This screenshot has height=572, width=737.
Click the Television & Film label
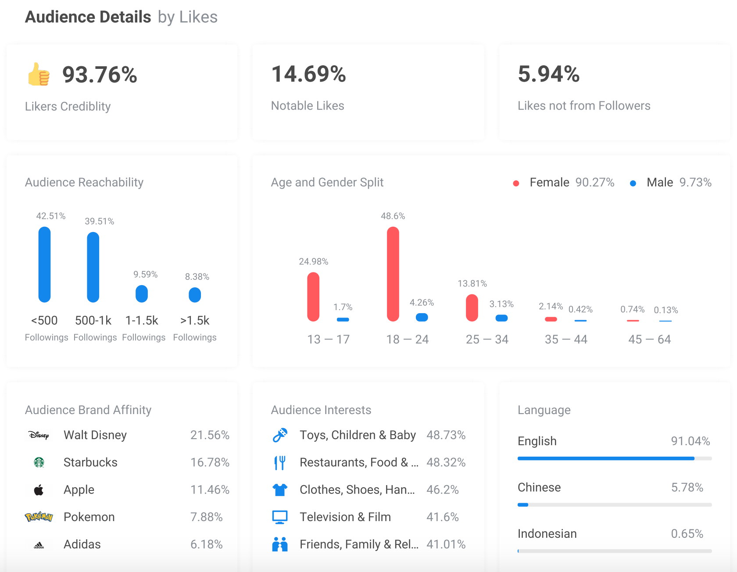345,517
